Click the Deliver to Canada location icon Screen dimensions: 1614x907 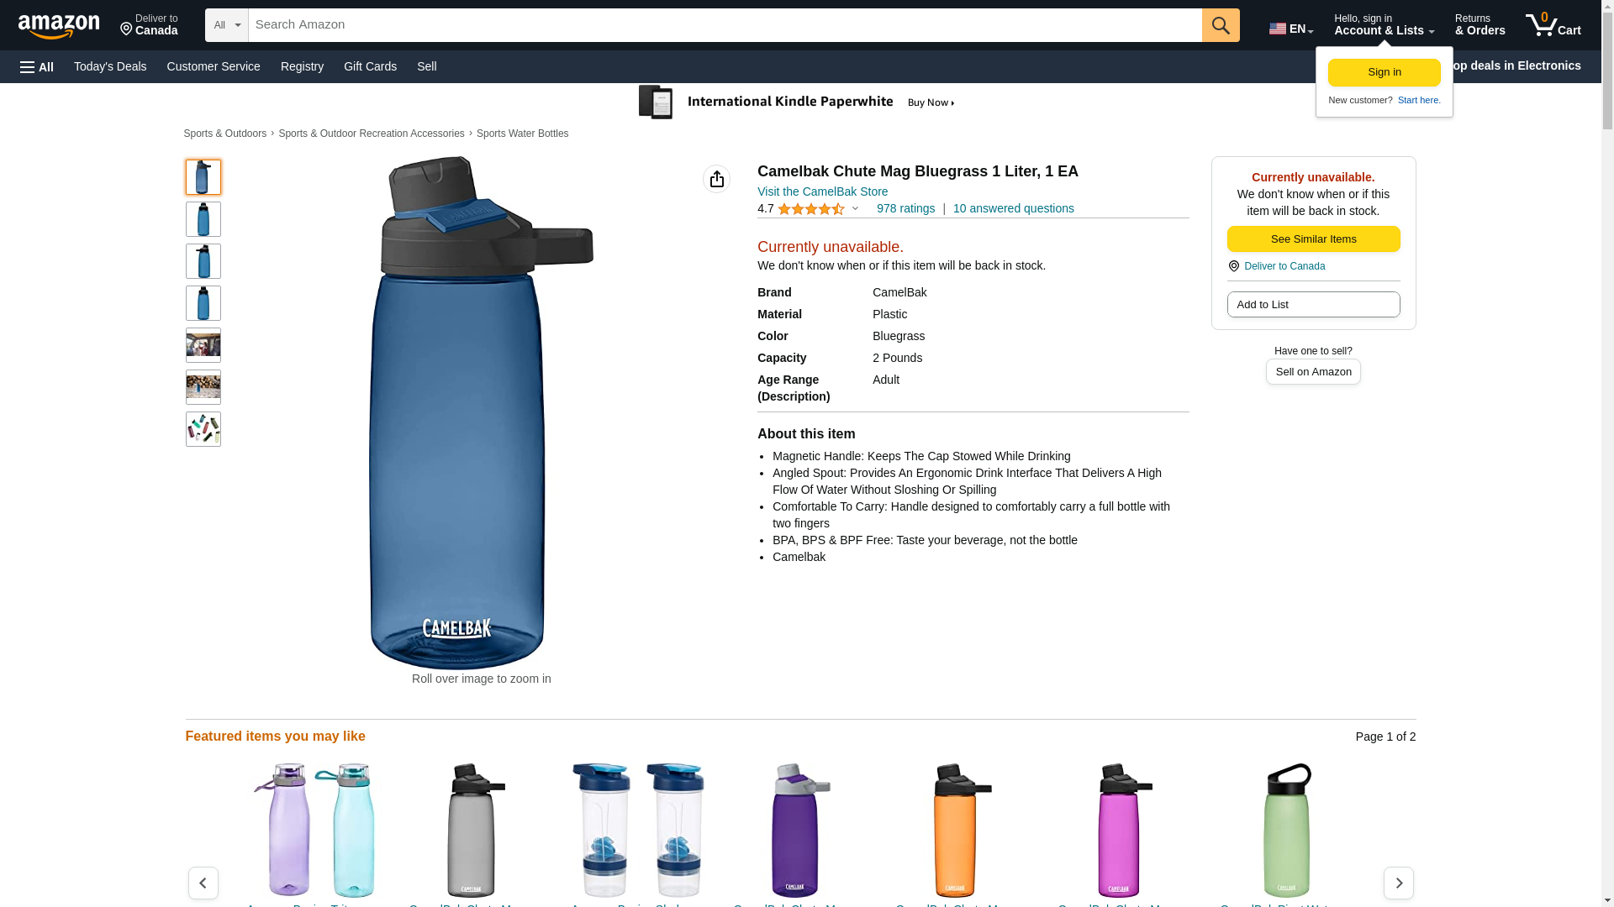click(x=1234, y=266)
